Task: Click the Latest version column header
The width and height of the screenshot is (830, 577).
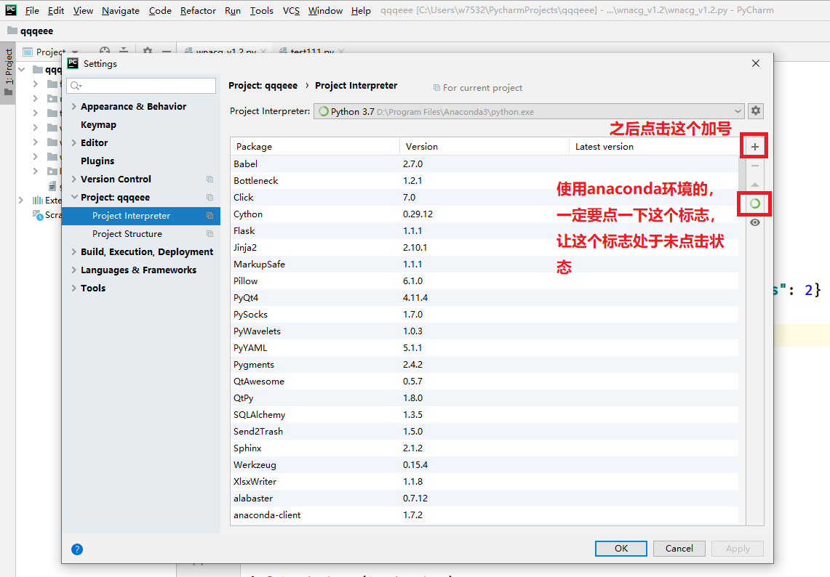Action: click(x=654, y=147)
